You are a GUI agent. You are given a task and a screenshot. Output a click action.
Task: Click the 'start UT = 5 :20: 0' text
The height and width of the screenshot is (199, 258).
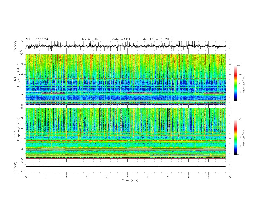(x=157, y=39)
